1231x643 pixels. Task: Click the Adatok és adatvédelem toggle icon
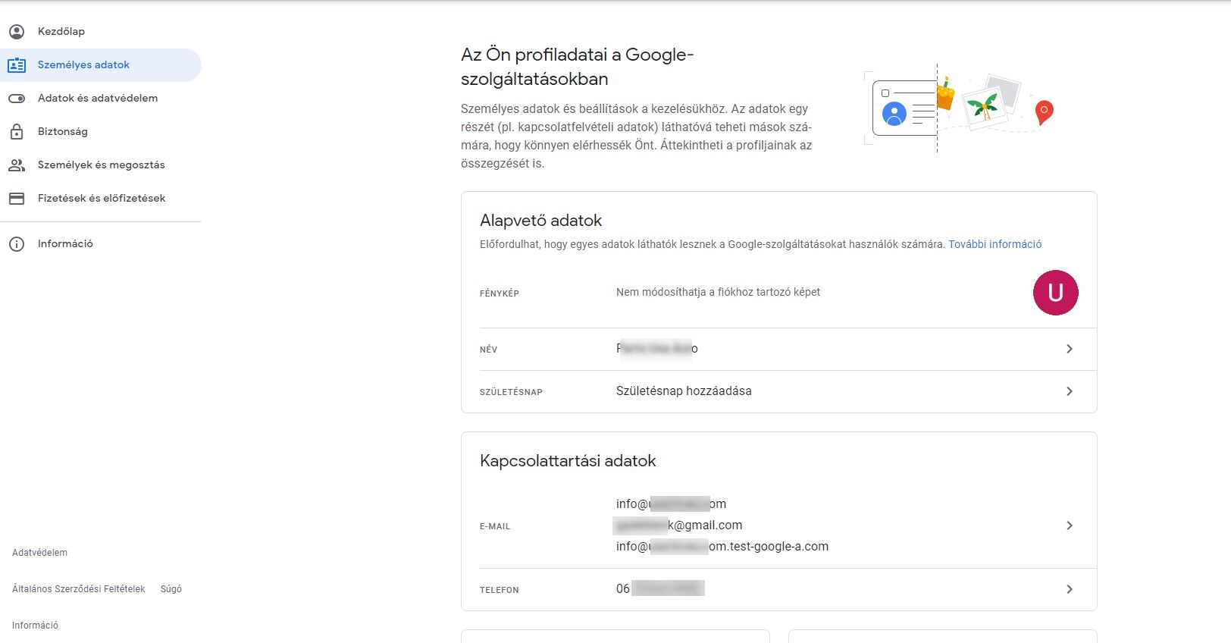[x=17, y=99]
